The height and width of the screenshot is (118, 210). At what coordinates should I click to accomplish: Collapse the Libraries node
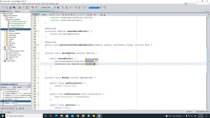[x=3, y=49]
